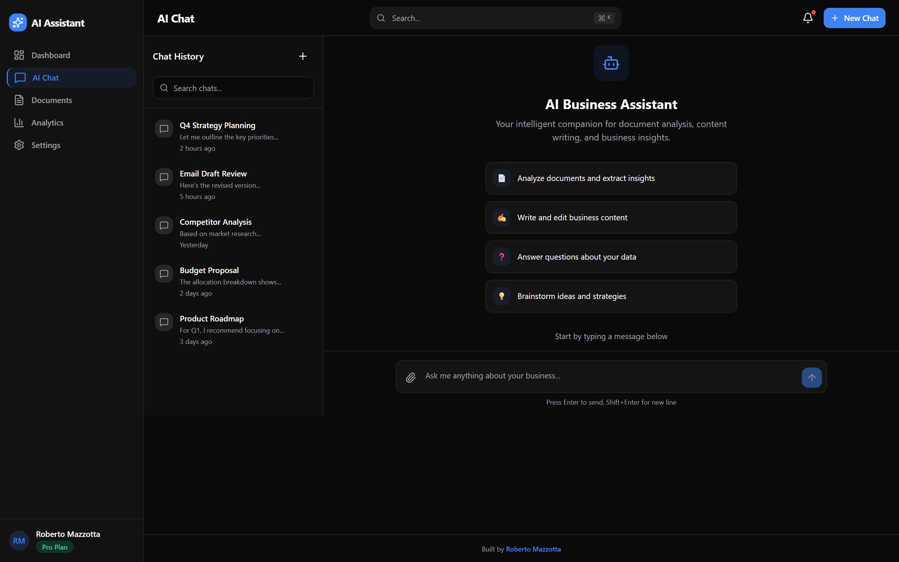899x562 pixels.
Task: Click the AI Chat page title
Action: tap(176, 18)
